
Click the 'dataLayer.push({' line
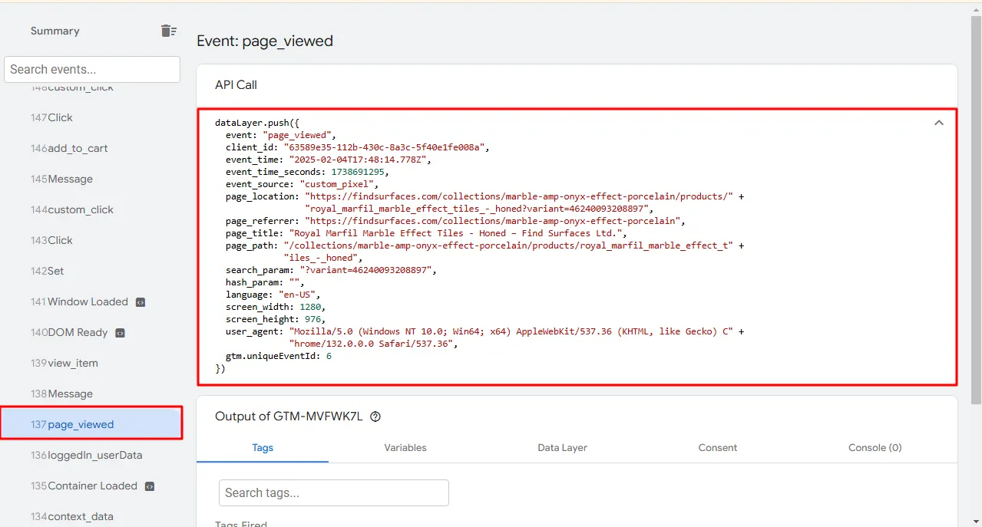pyautogui.click(x=257, y=123)
